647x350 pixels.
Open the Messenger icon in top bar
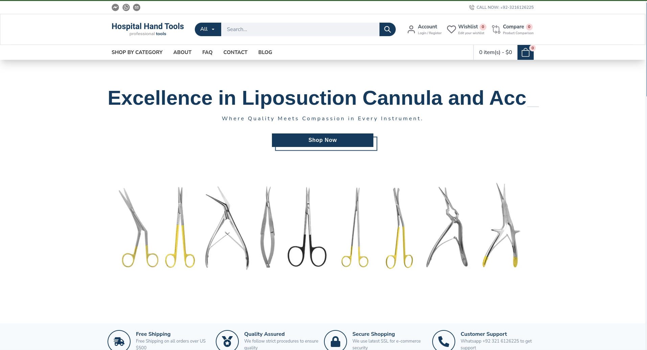click(x=115, y=7)
